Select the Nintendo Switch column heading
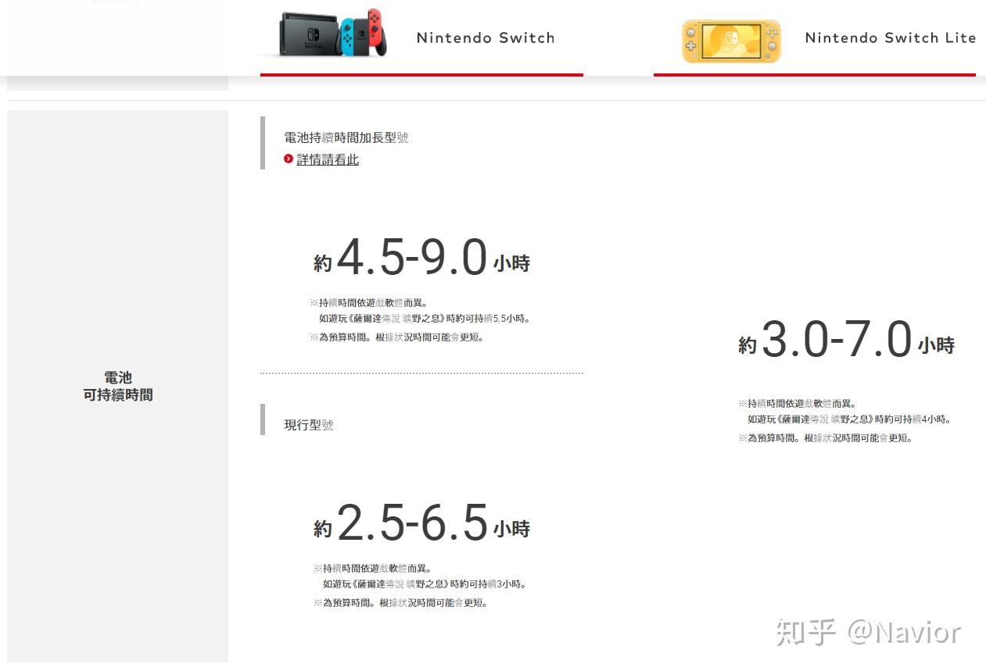Viewport: 986px width, 671px height. coord(486,37)
